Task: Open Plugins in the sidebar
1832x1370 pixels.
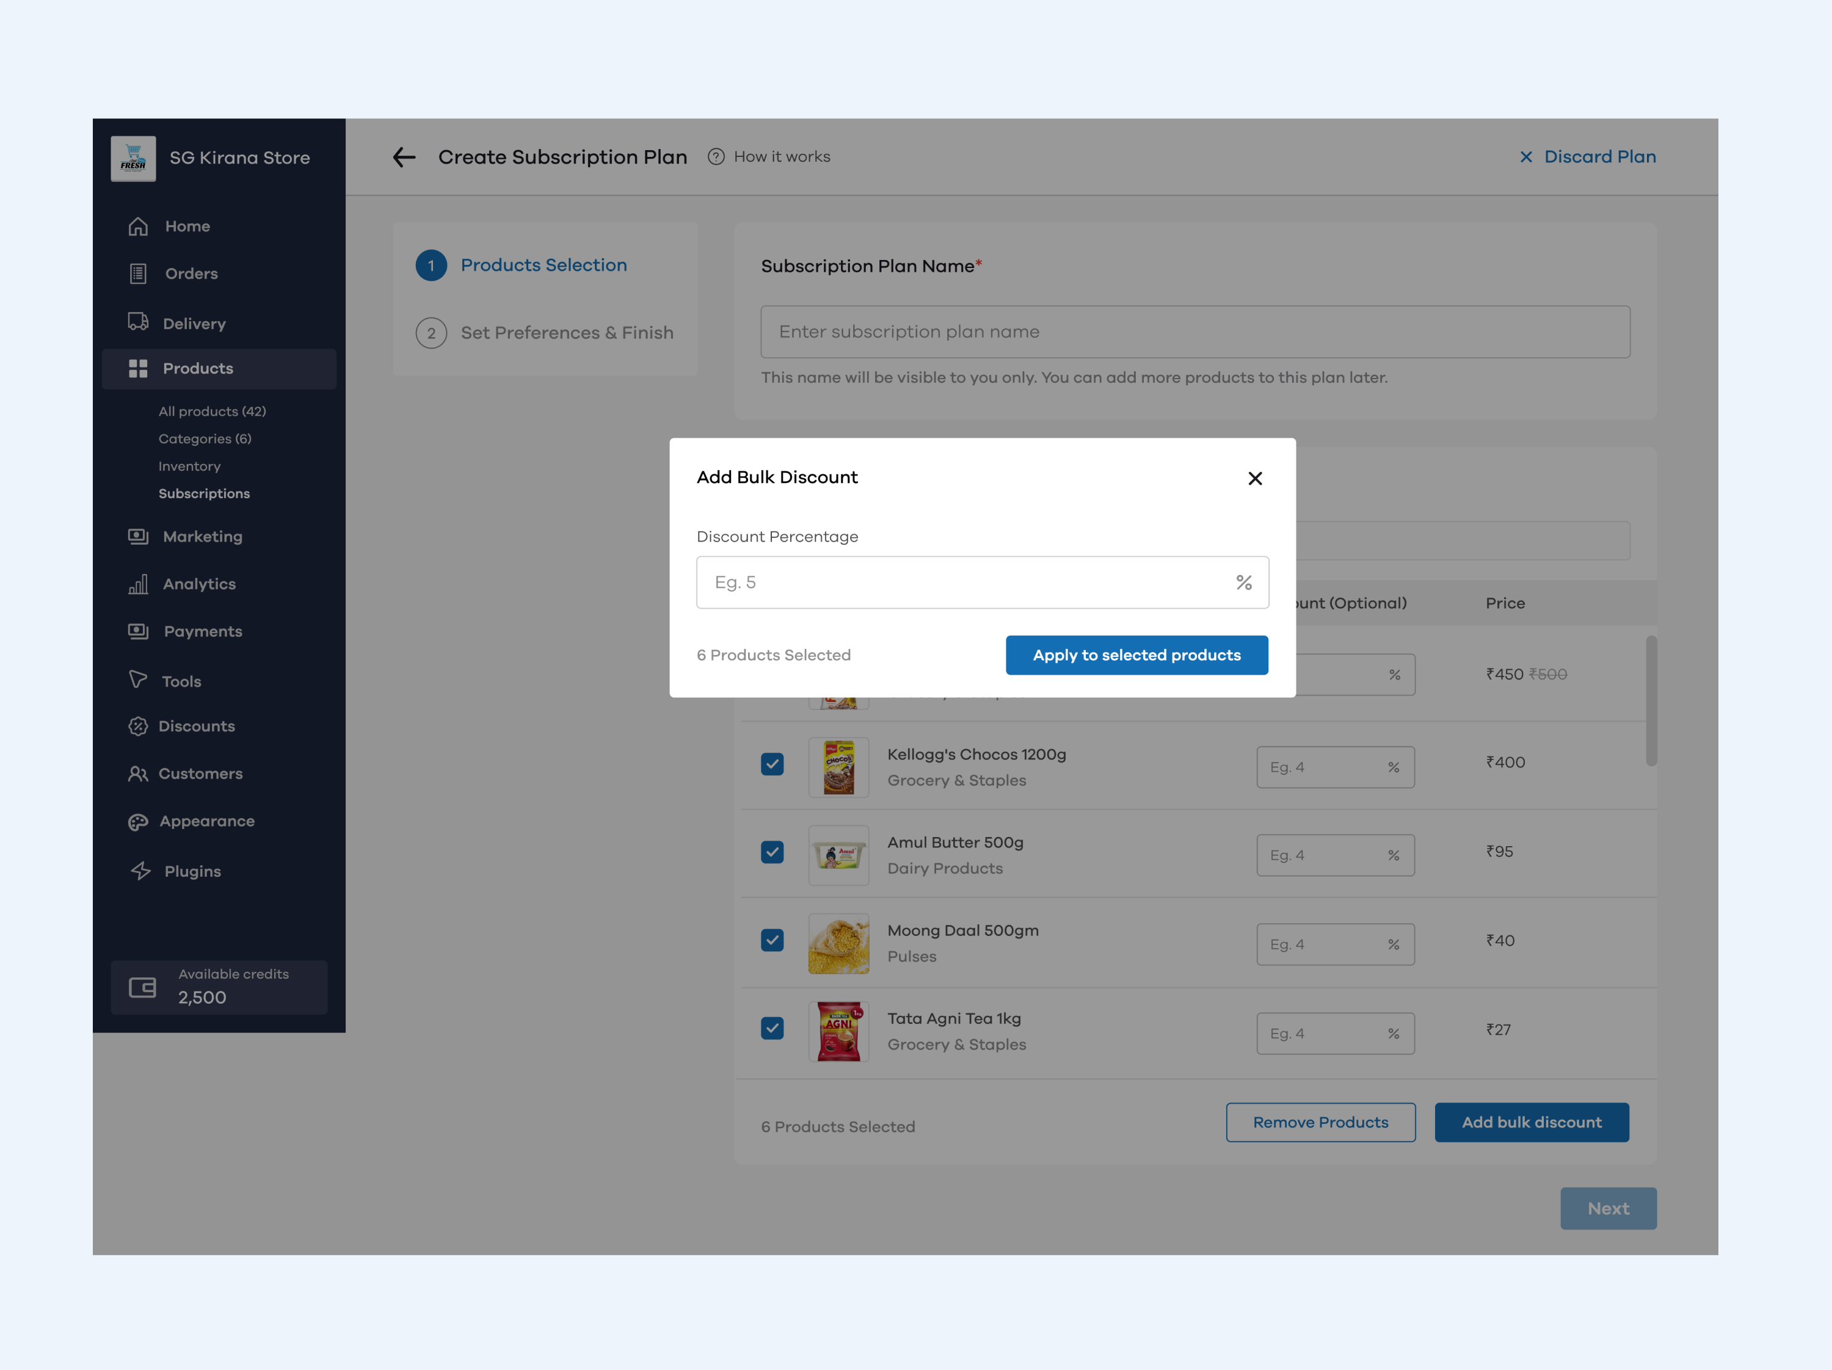Action: (192, 872)
